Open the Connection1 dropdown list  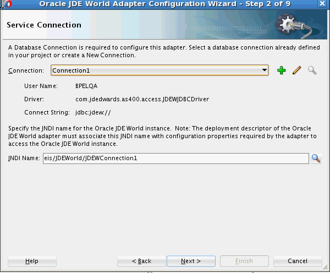159,70
